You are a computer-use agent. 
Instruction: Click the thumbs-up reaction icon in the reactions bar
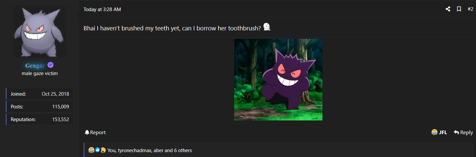[x=97, y=150]
